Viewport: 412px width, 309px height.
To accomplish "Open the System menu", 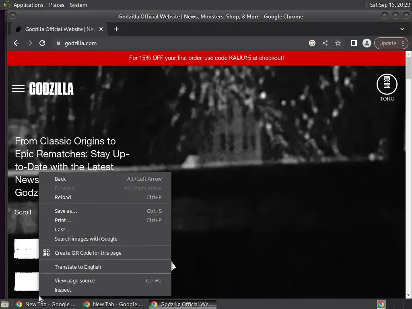I will [78, 5].
